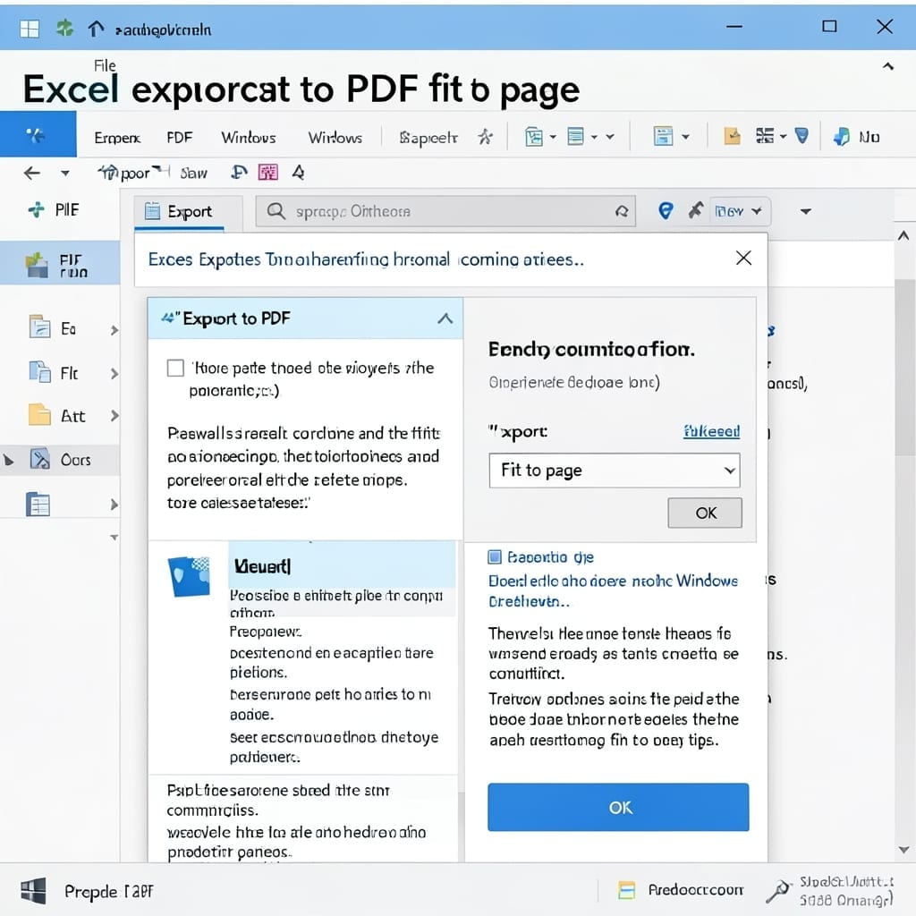The width and height of the screenshot is (916, 916).
Task: Click the blue location pin icon
Action: pyautogui.click(x=666, y=210)
